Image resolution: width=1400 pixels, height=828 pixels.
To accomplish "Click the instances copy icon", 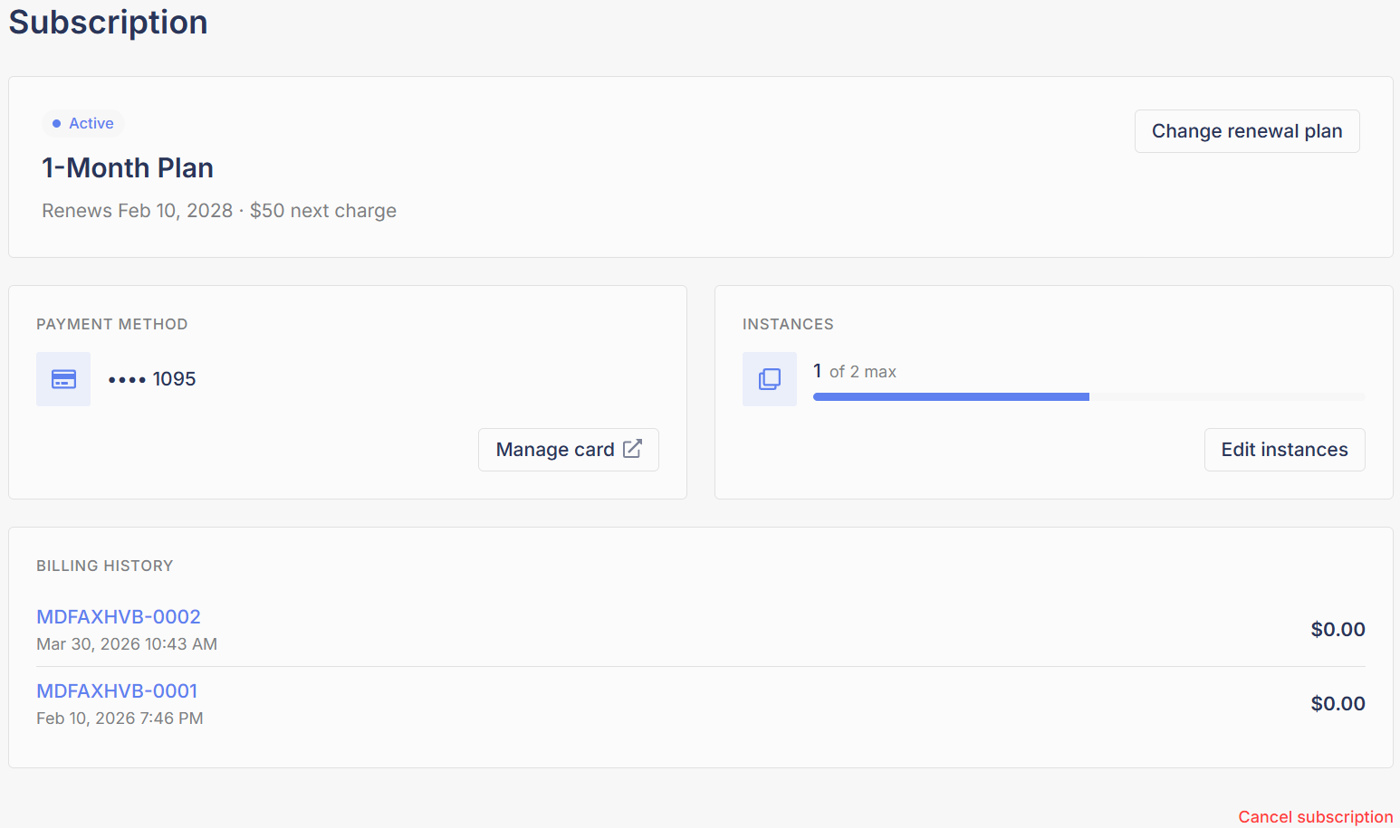I will [x=770, y=379].
